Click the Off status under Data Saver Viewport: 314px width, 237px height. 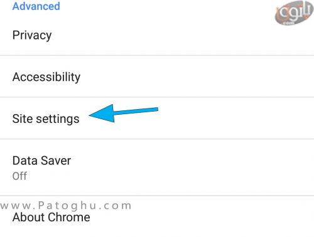(19, 176)
